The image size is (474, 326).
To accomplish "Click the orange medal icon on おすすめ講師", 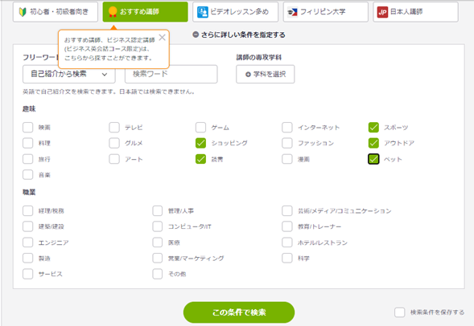I will pos(113,12).
